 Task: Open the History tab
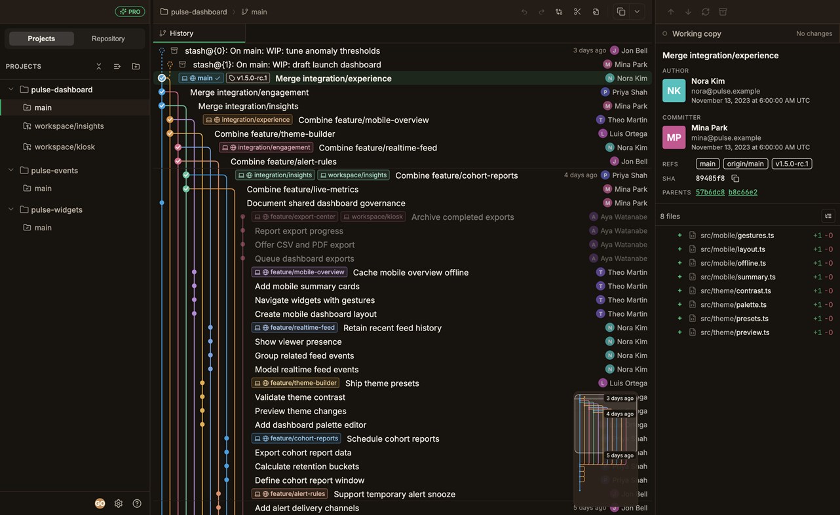[199, 33]
